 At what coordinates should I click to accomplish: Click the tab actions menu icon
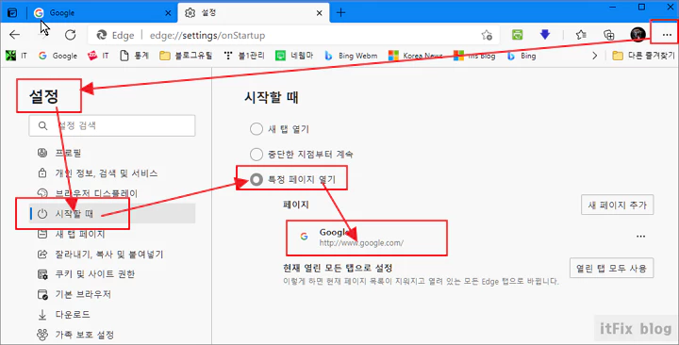[x=12, y=13]
